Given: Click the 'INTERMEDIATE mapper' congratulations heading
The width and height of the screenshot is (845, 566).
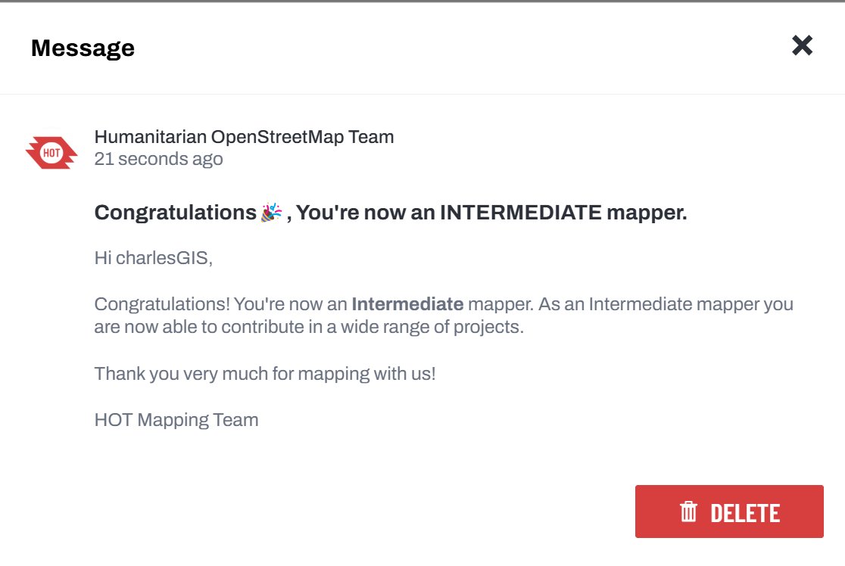Looking at the screenshot, I should pyautogui.click(x=391, y=213).
